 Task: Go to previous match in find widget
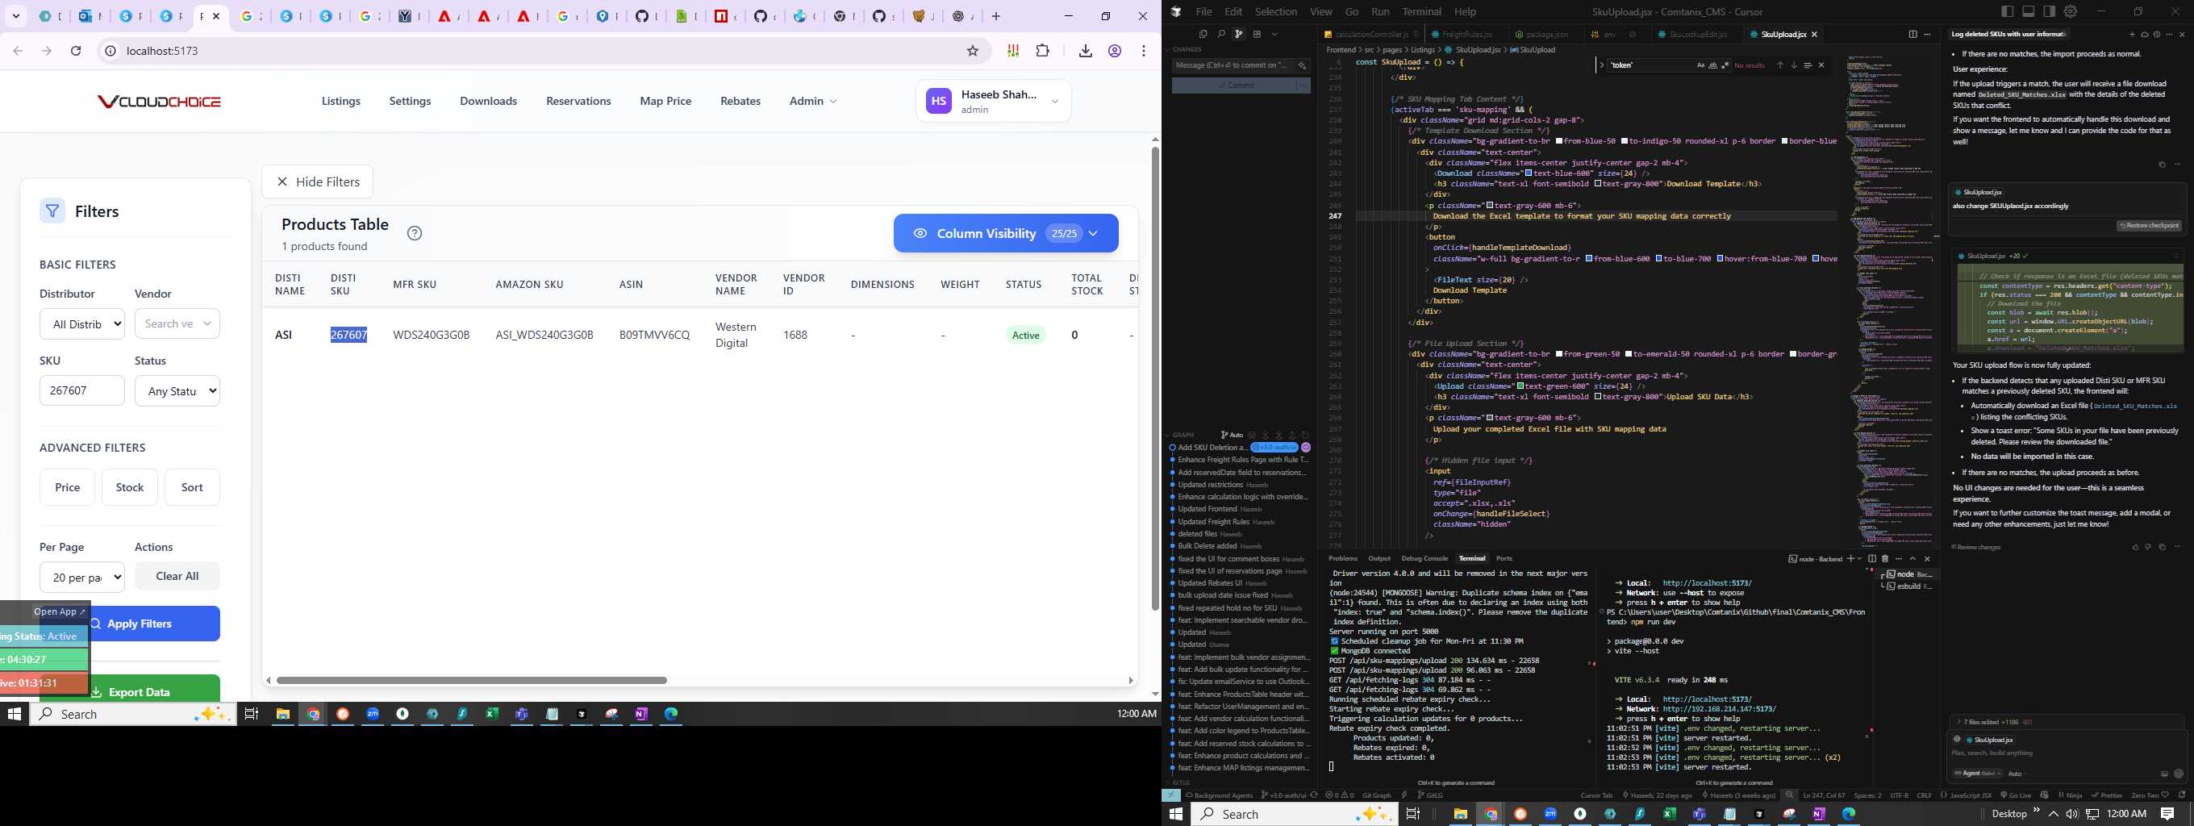(1781, 65)
